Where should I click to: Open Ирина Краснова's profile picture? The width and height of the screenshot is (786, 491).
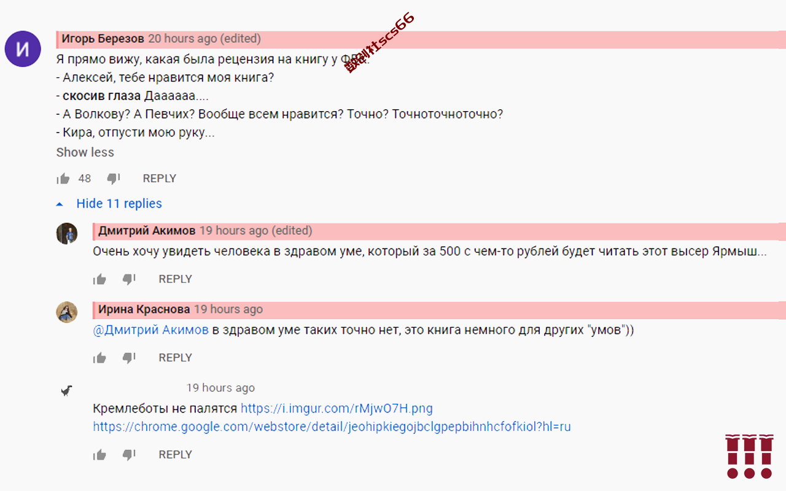(x=67, y=312)
